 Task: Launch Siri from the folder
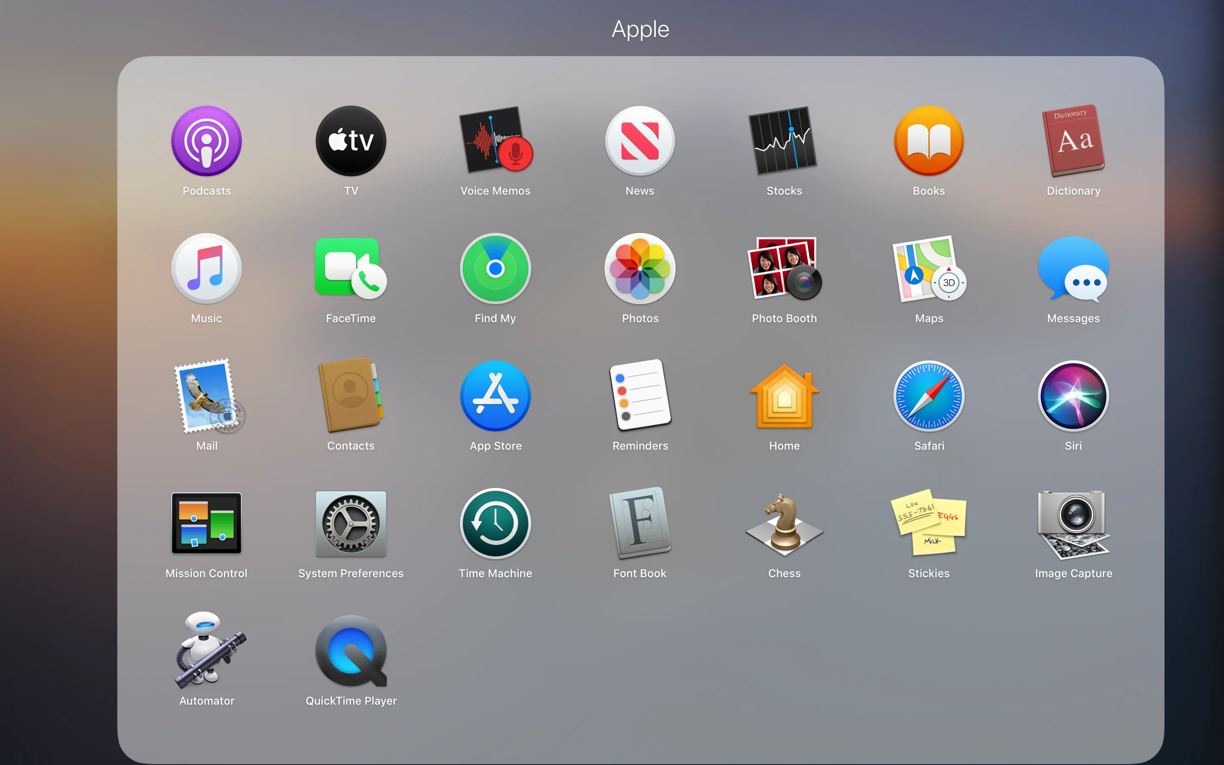click(x=1073, y=396)
